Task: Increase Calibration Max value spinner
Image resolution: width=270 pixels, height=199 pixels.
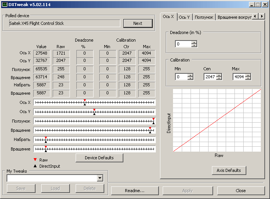Action: click(x=248, y=75)
